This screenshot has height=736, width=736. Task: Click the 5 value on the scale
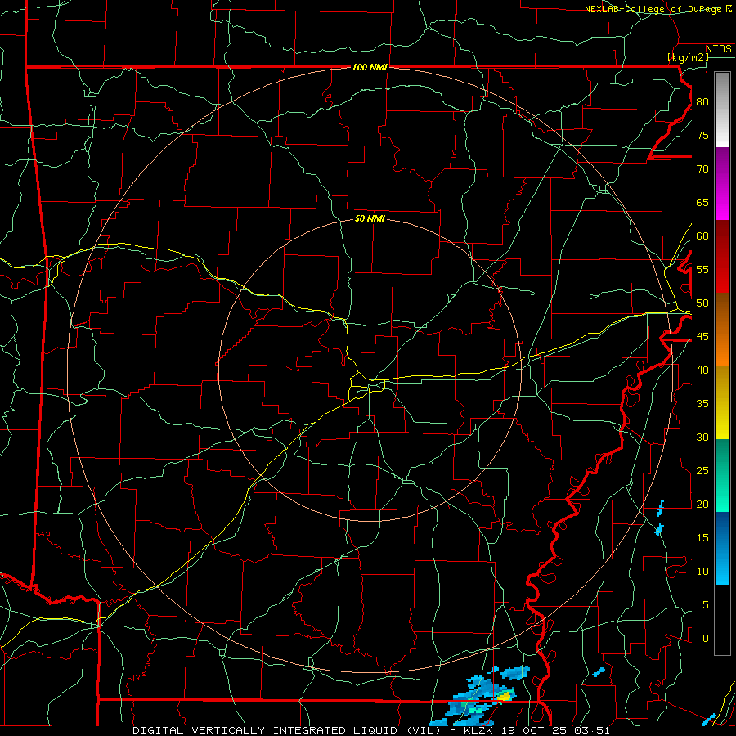tap(706, 605)
